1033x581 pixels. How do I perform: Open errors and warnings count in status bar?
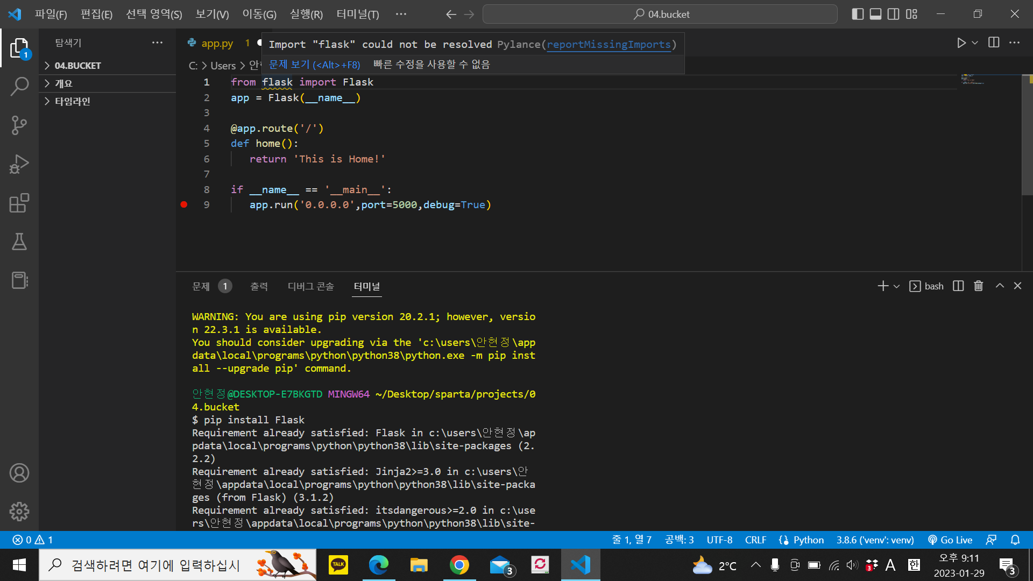[33, 540]
